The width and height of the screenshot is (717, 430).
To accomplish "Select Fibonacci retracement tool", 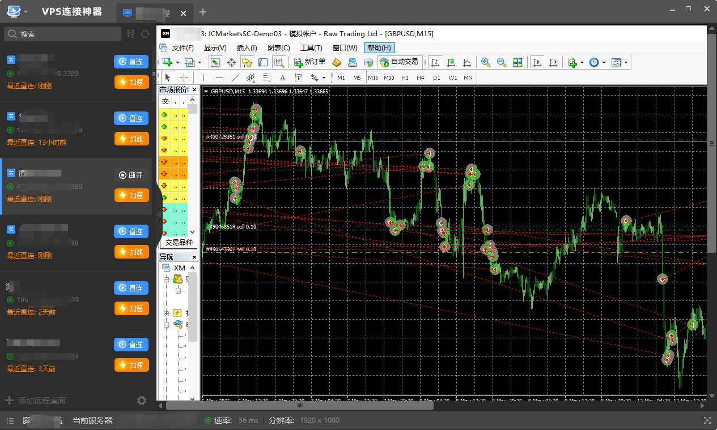I will [x=267, y=78].
